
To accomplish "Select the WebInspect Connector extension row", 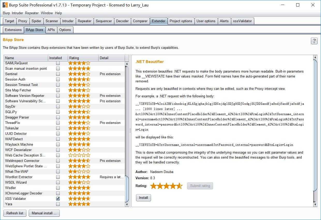I will (x=64, y=161).
